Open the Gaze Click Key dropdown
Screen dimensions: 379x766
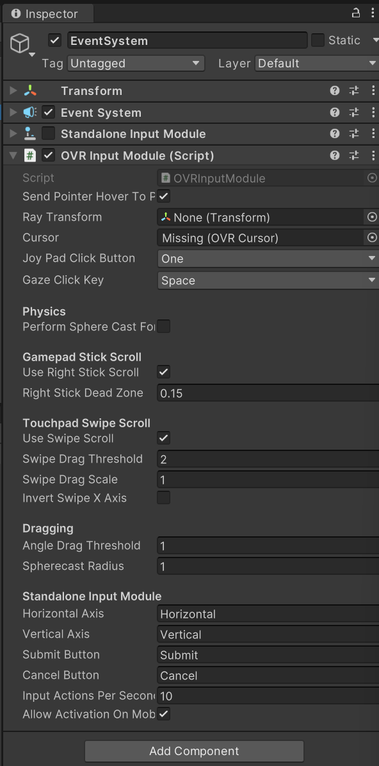[267, 280]
